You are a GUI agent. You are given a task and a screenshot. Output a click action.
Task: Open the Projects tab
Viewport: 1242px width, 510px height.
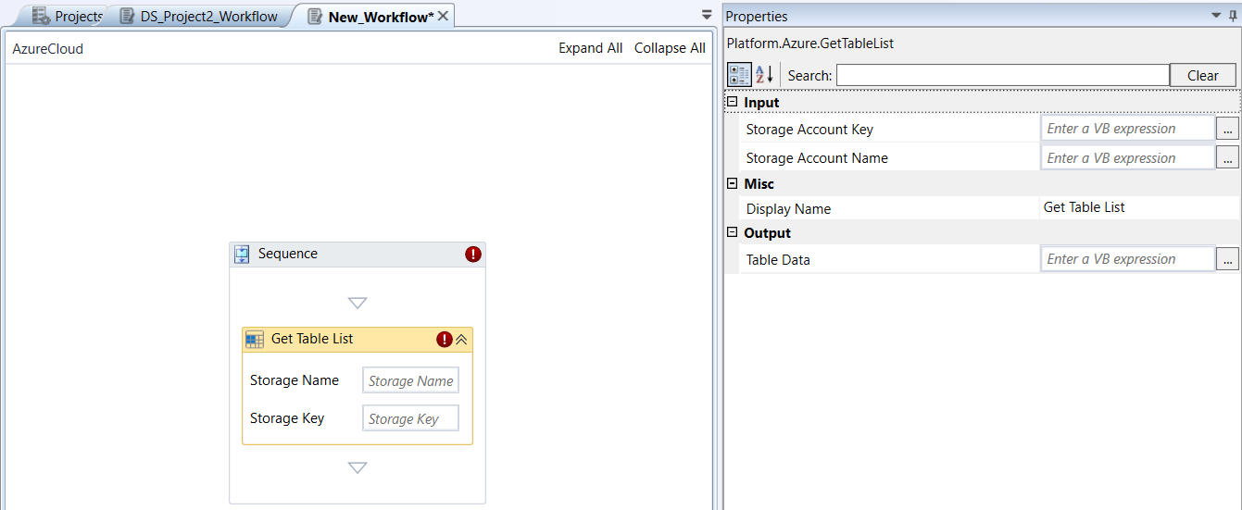(x=67, y=16)
